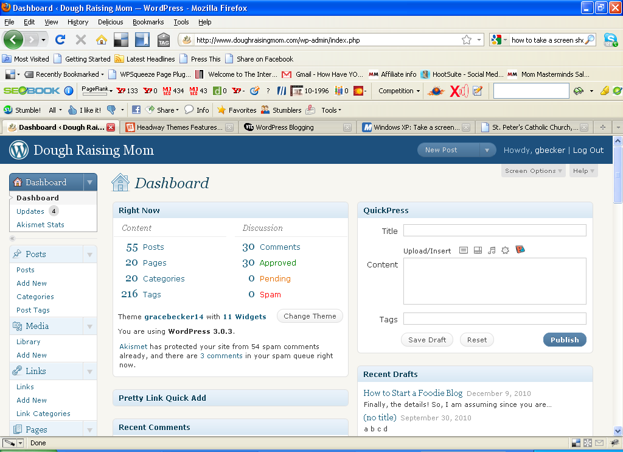Click the URL address bar
This screenshot has width=623, height=452.
[x=326, y=40]
